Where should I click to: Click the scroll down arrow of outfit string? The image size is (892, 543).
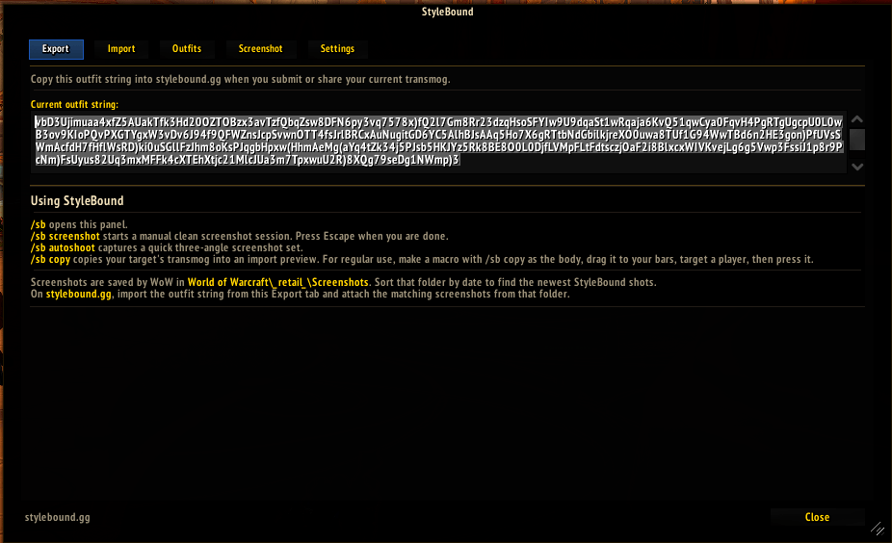857,167
